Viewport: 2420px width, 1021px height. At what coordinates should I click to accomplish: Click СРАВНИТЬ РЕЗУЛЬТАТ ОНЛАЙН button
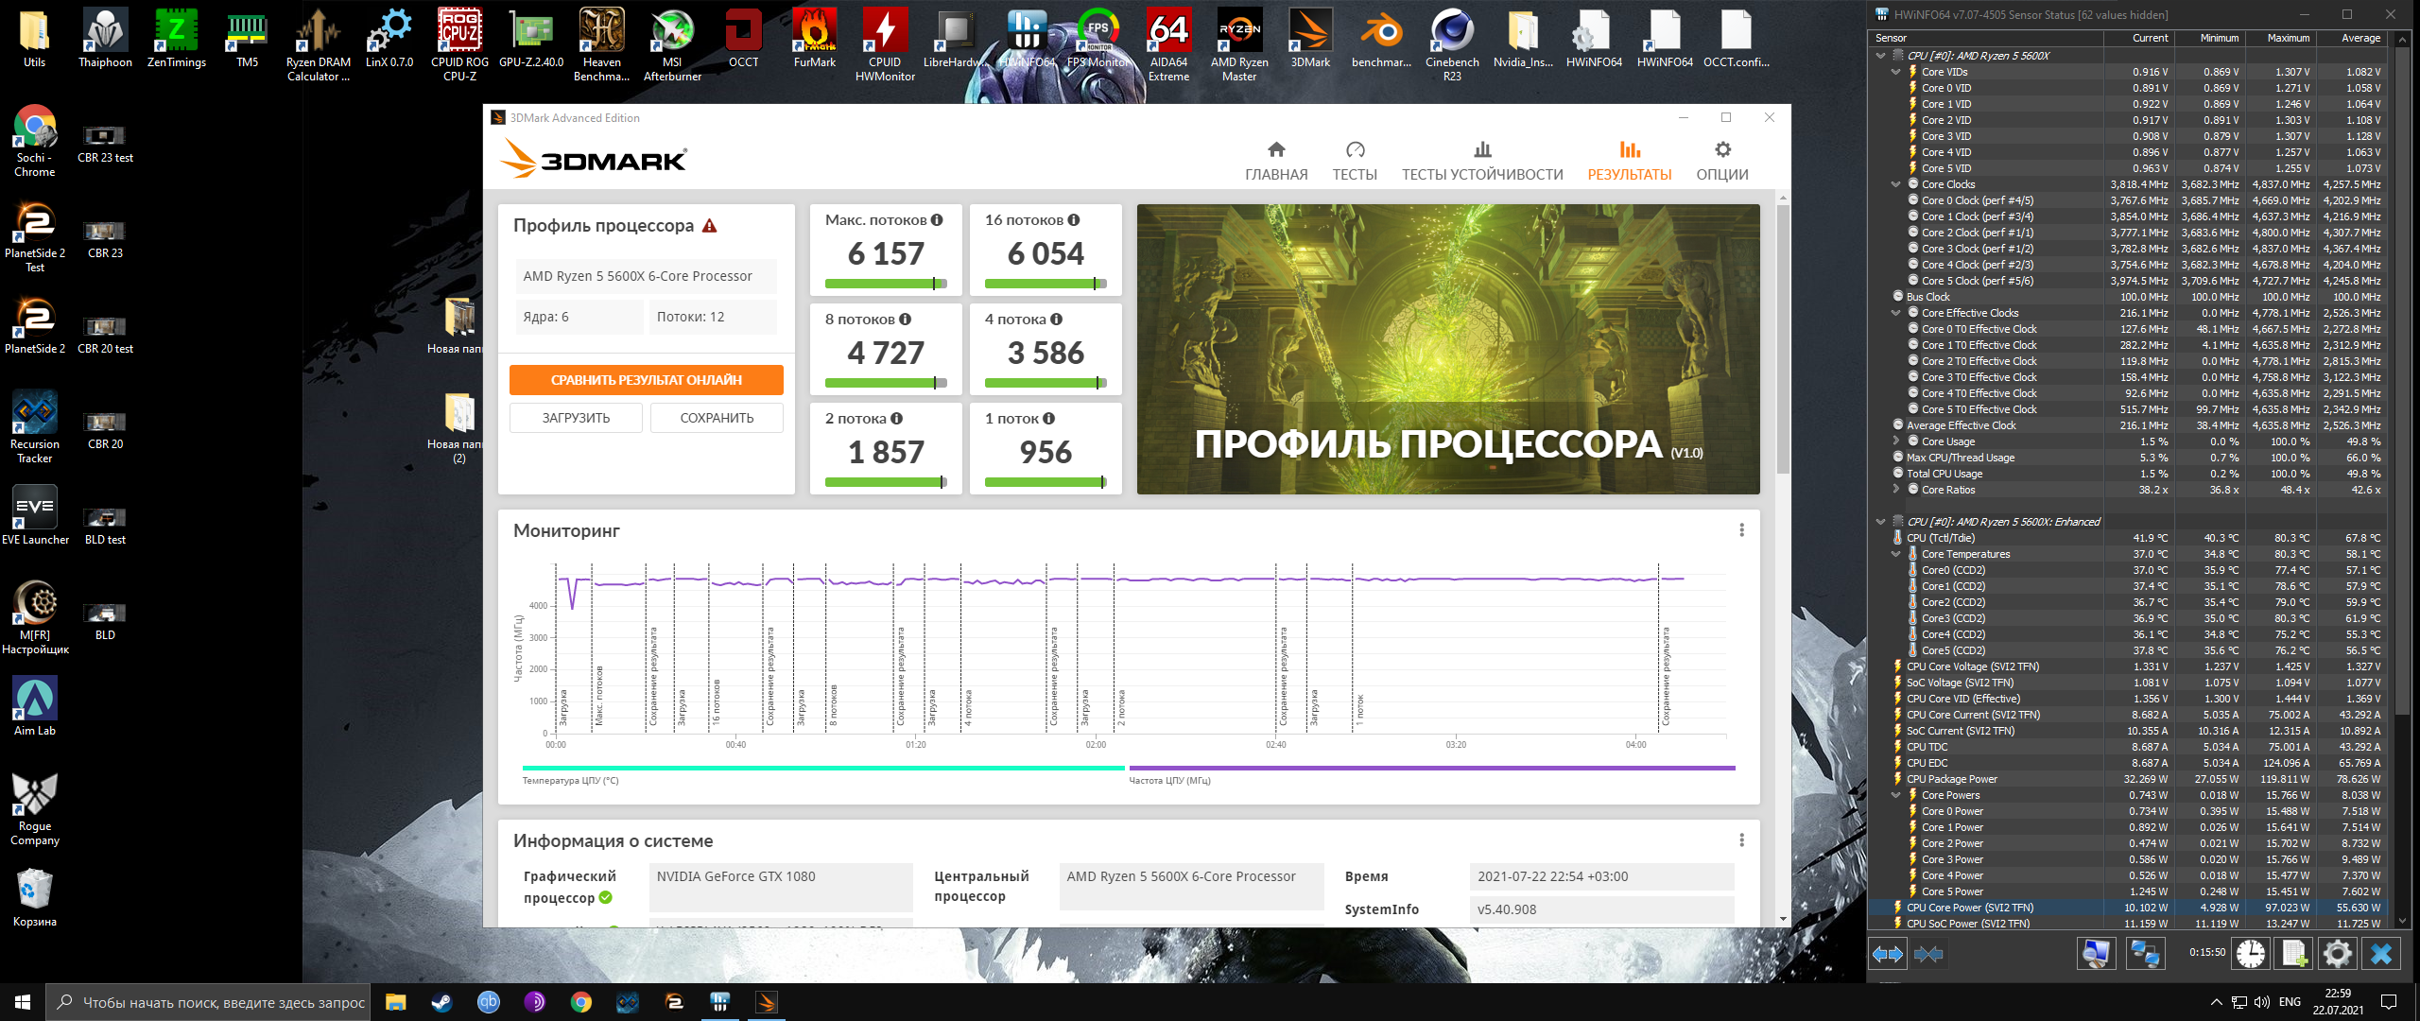647,380
